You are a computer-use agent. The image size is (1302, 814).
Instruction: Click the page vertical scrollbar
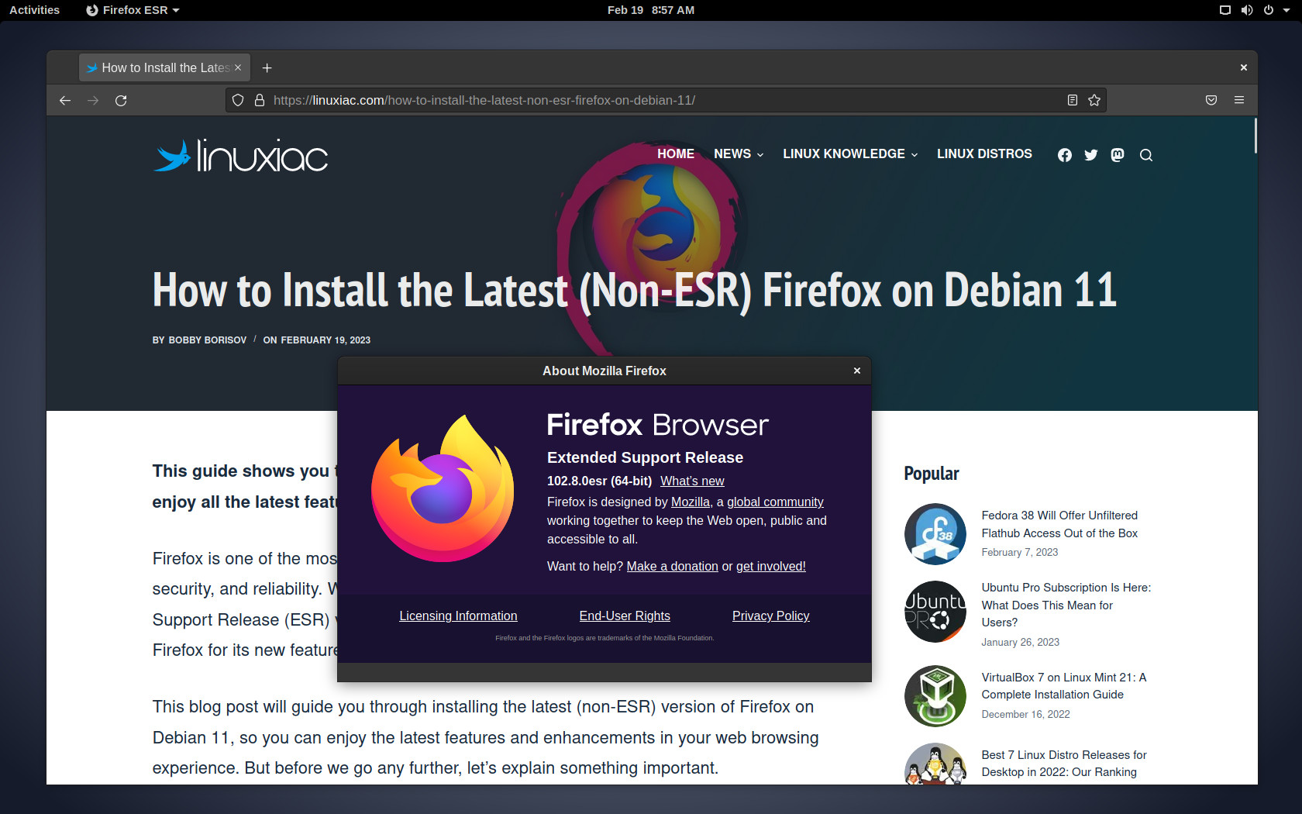(1255, 136)
